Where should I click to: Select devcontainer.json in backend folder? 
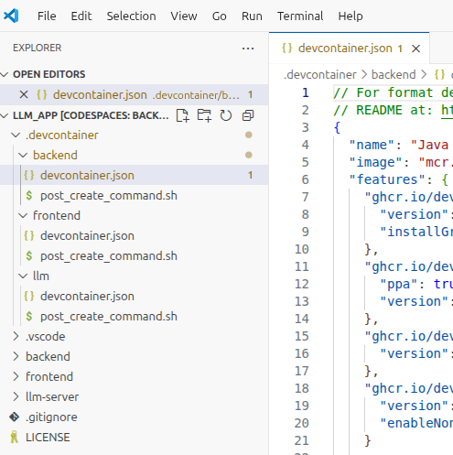click(135, 175)
